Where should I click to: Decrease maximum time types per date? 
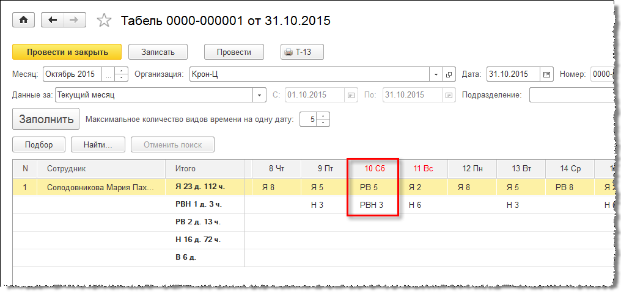click(x=323, y=123)
